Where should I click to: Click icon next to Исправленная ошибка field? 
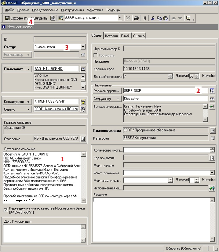[x=212, y=188]
